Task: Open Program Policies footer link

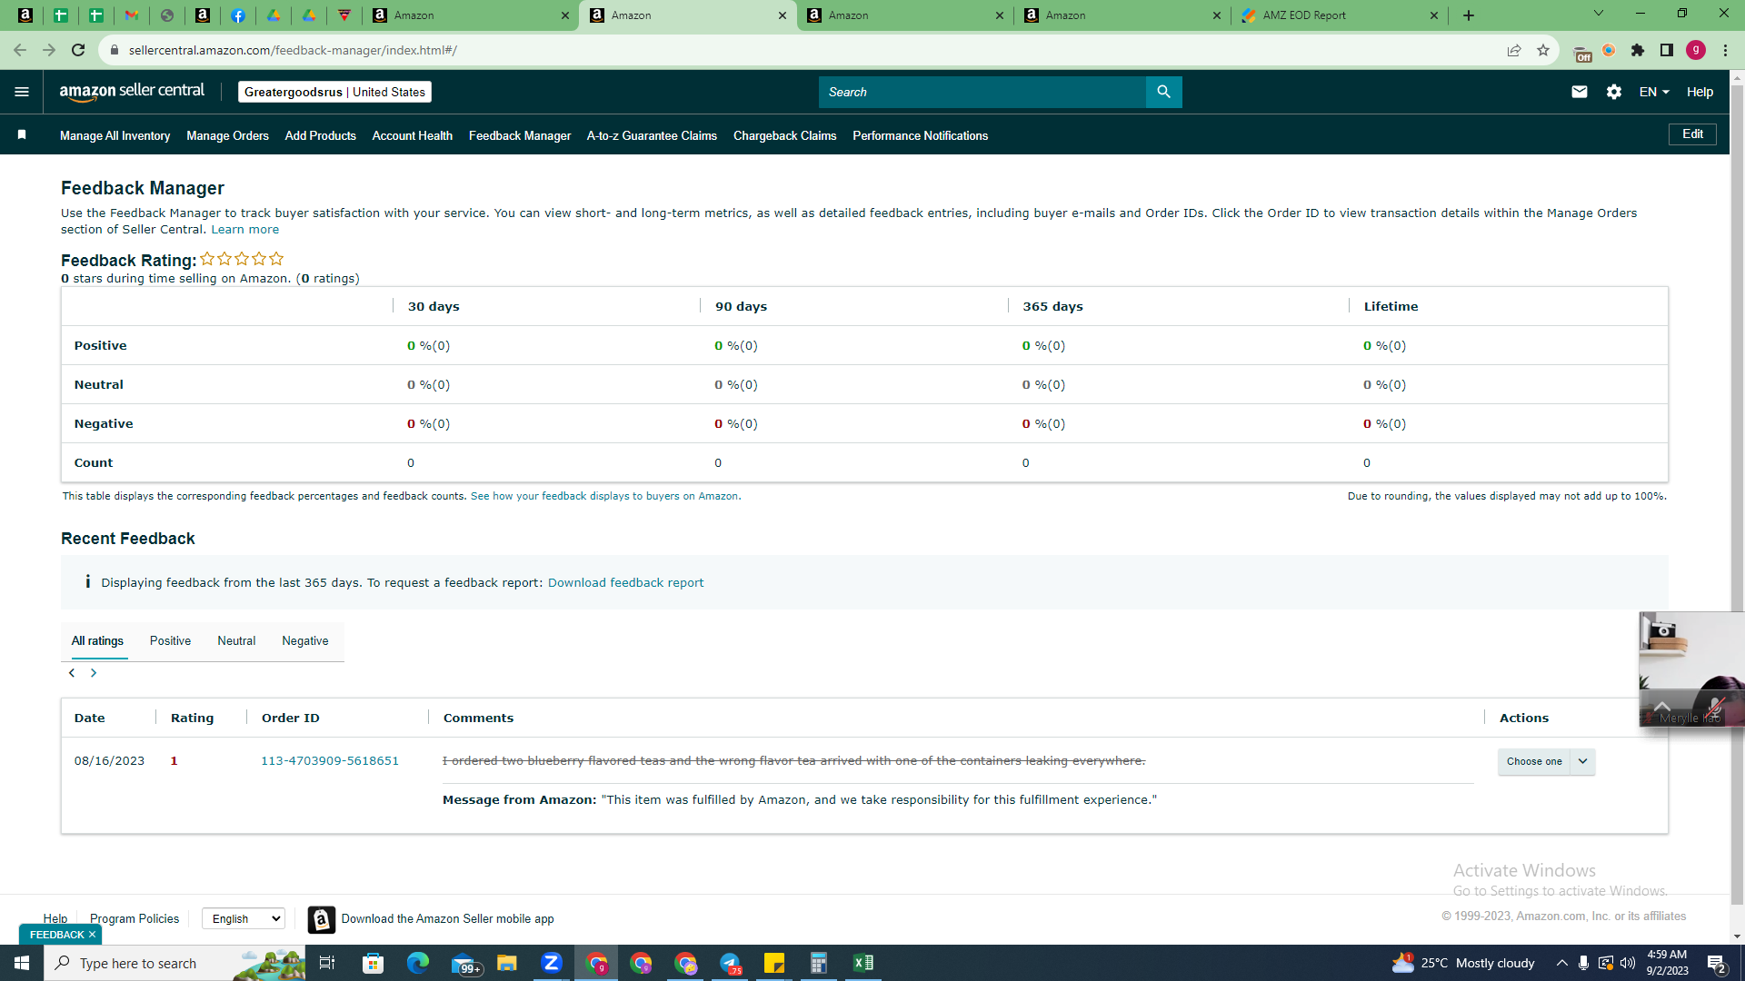Action: click(135, 918)
